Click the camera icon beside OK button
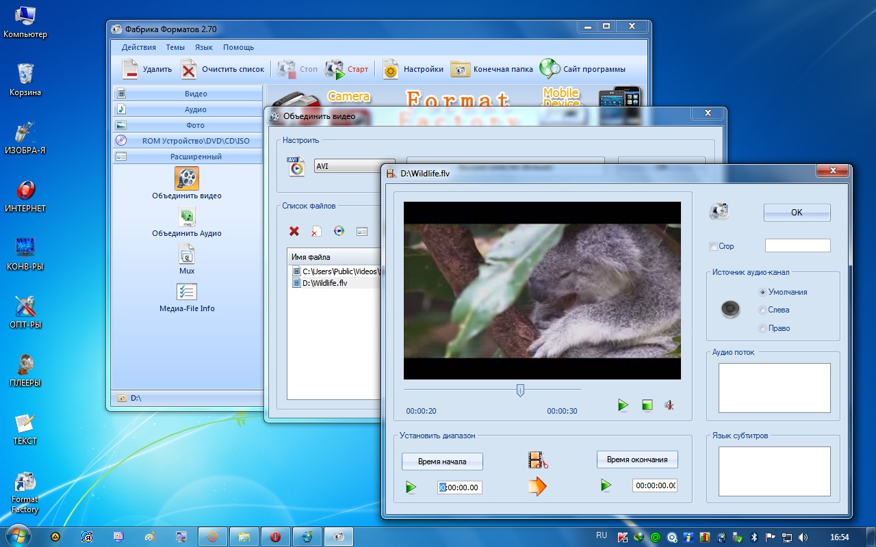Screen dimensions: 876x547 [719, 211]
